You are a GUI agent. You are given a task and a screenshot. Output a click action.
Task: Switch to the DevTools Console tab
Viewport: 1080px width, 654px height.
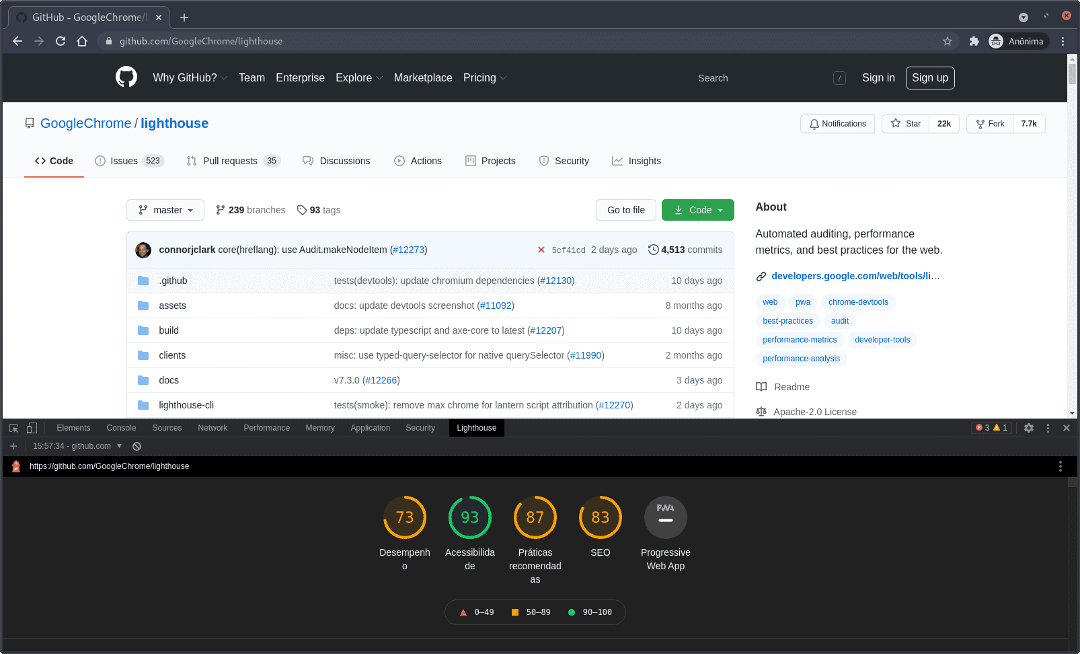[x=121, y=428]
